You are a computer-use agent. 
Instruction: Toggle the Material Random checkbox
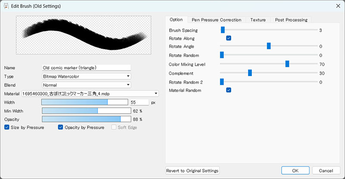point(229,90)
